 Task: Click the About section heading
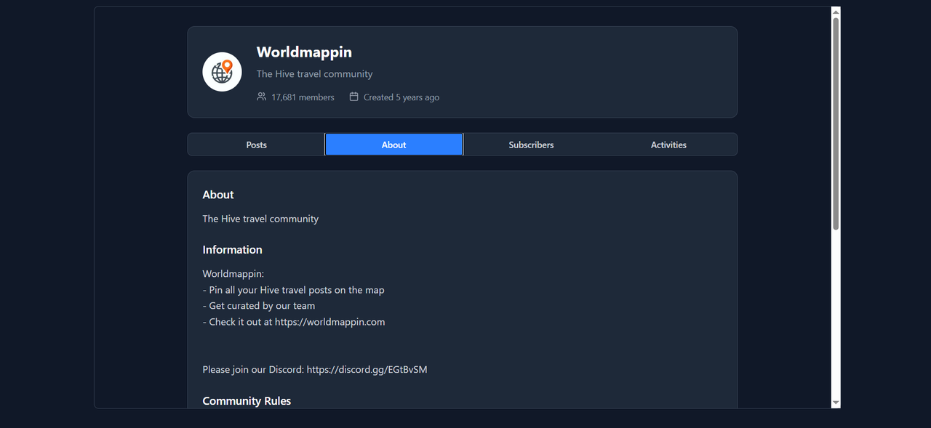click(218, 195)
